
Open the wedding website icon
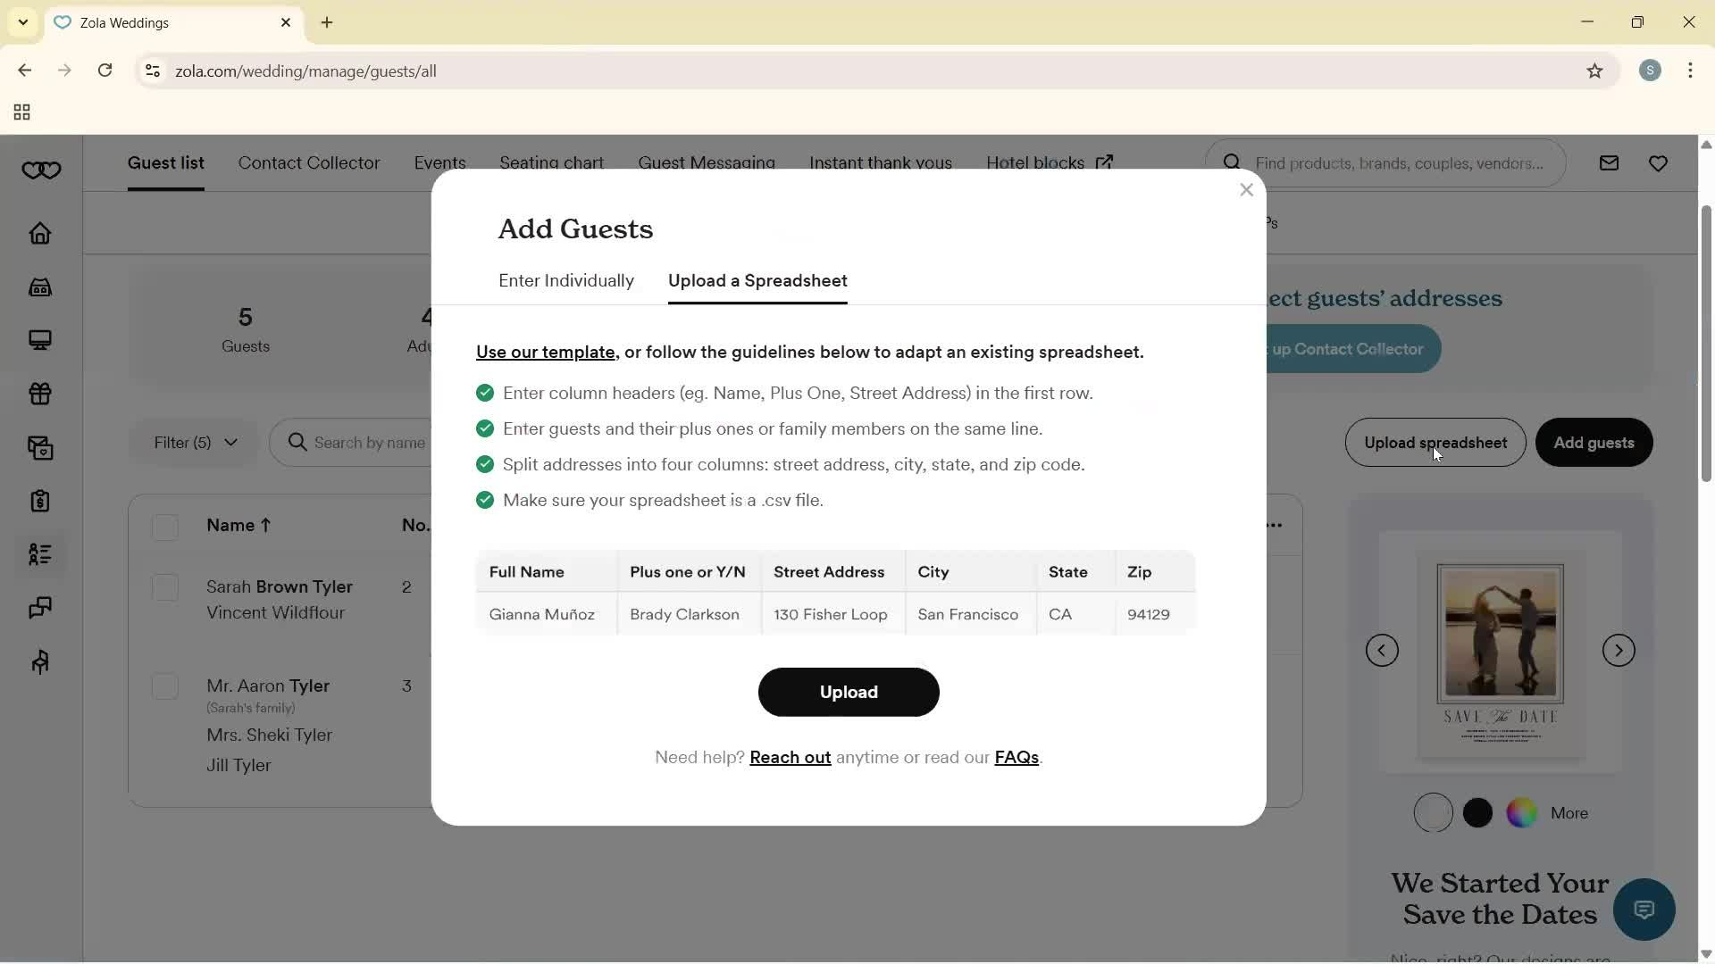click(x=40, y=340)
